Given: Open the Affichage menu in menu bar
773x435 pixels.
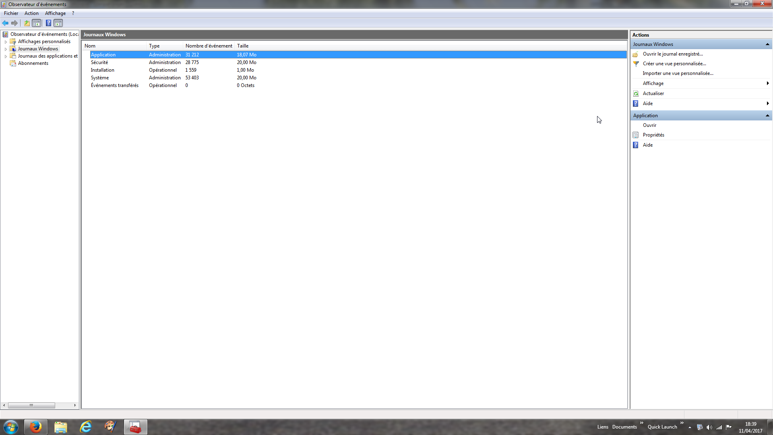Looking at the screenshot, I should pyautogui.click(x=55, y=13).
